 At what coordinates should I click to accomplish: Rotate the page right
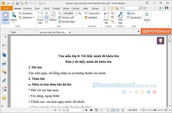click(67, 22)
